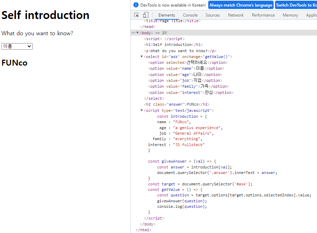Open the 이름 dropdown on the page
This screenshot has height=233, width=317.
pos(17,46)
